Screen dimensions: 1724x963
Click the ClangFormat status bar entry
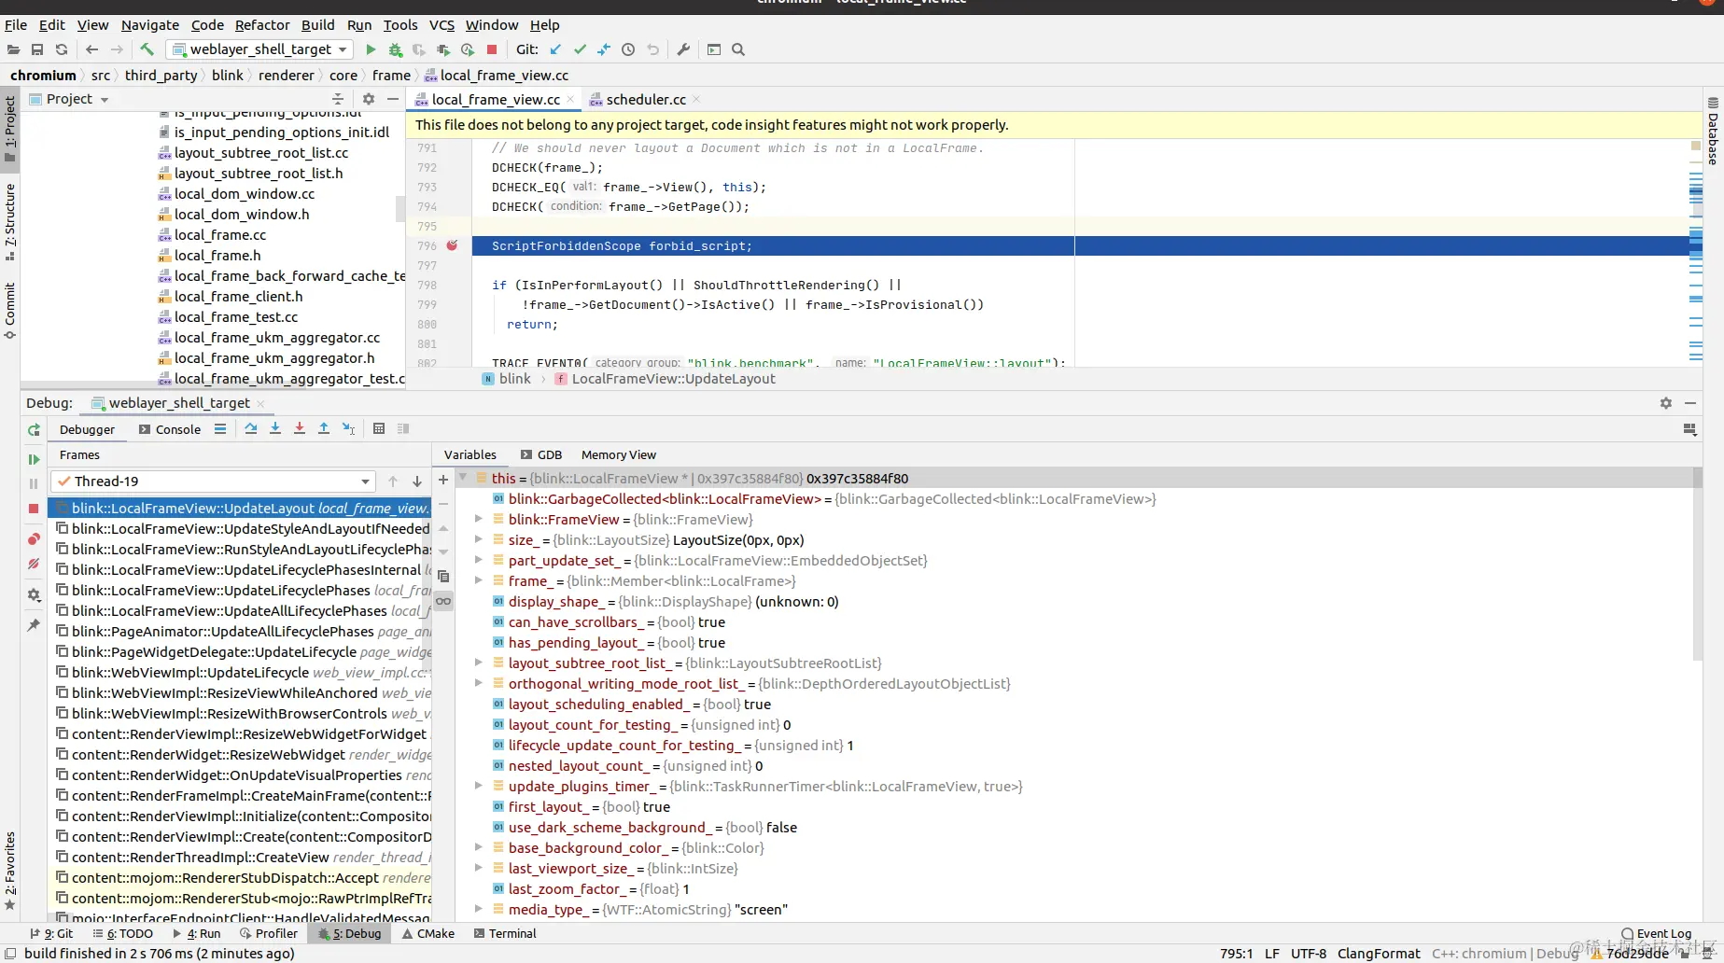tap(1379, 954)
